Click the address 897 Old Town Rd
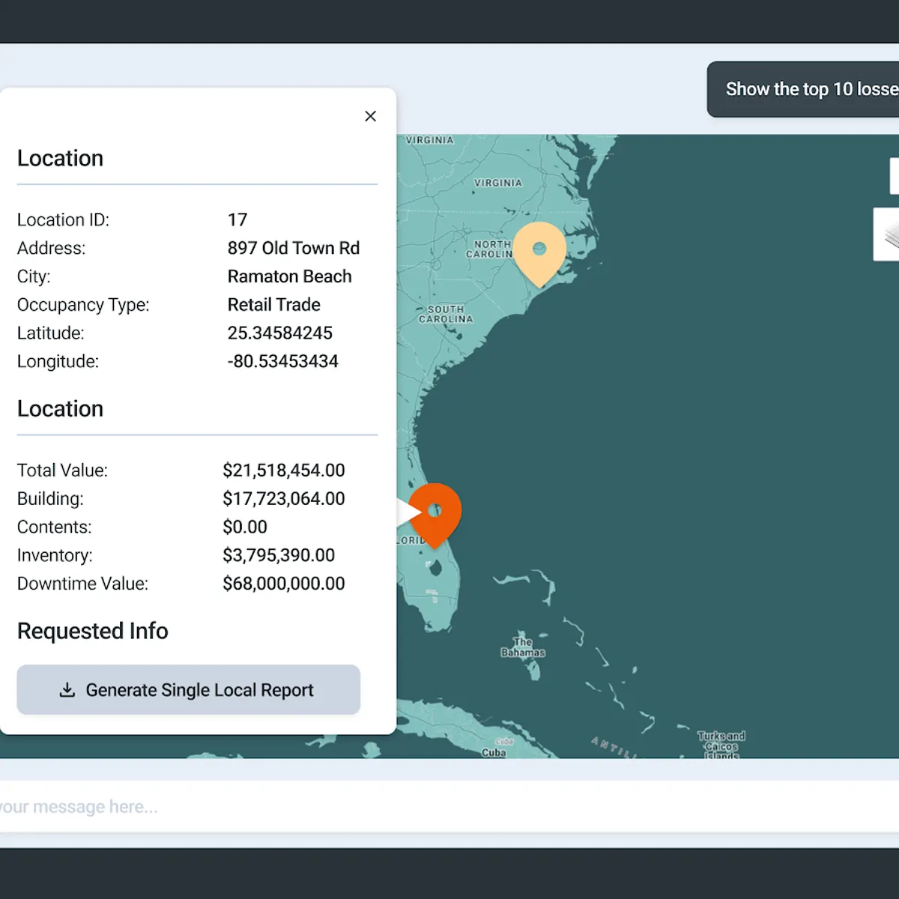 tap(294, 248)
